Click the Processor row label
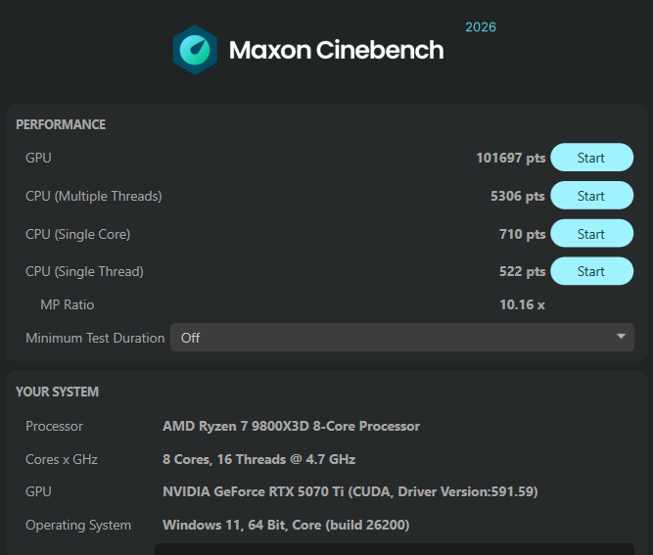This screenshot has width=653, height=555. (54, 427)
